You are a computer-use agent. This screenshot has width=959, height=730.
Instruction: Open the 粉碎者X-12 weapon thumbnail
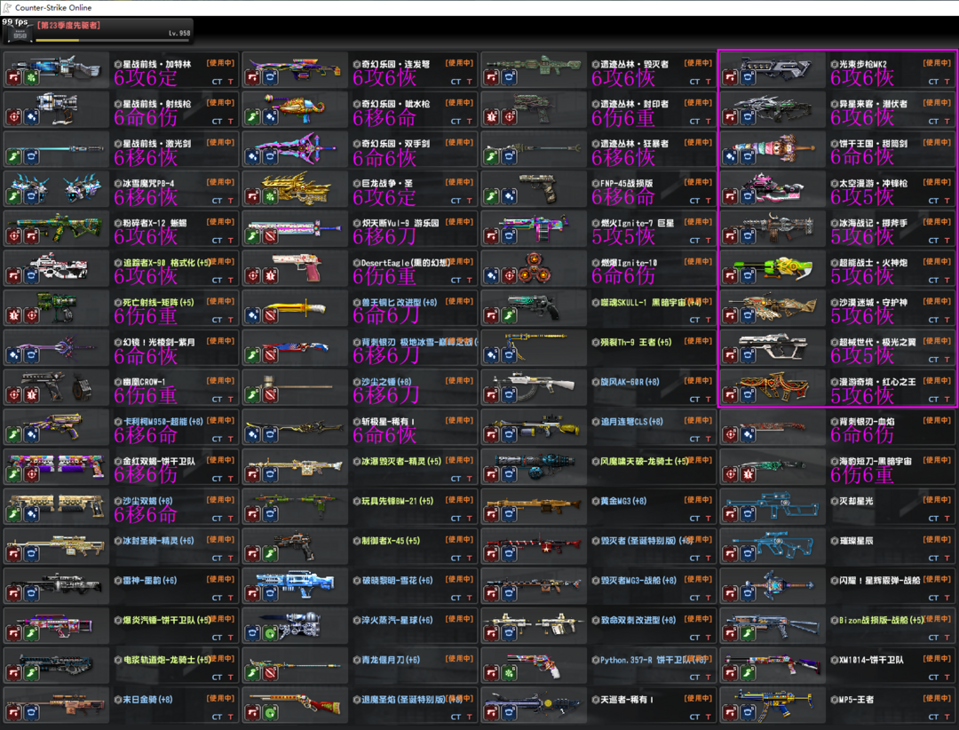pyautogui.click(x=56, y=228)
